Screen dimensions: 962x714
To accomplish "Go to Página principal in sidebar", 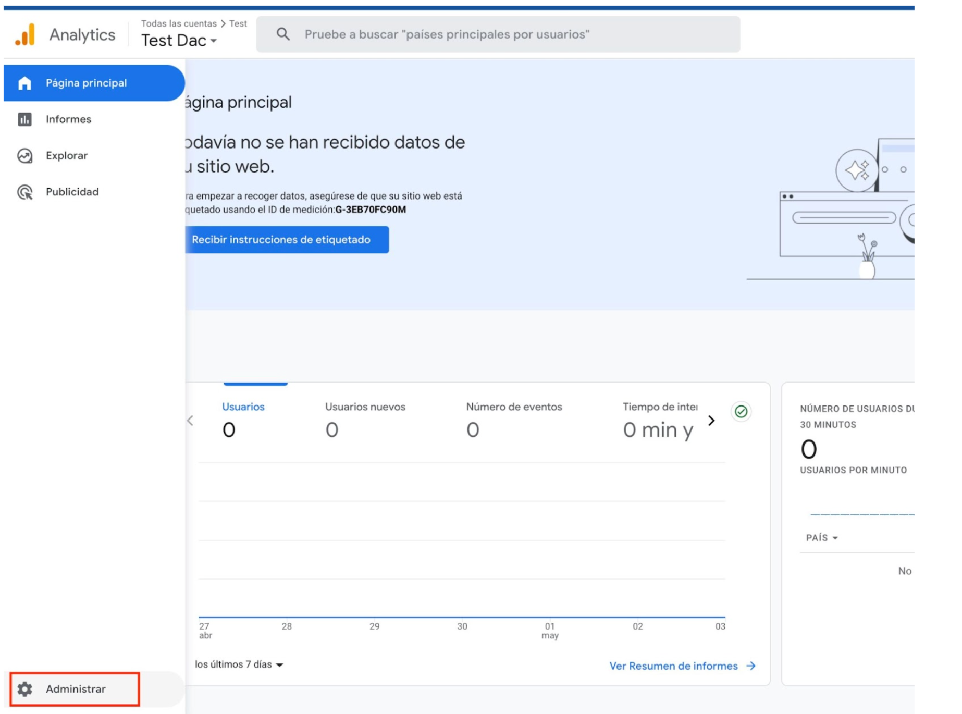I will 94,83.
